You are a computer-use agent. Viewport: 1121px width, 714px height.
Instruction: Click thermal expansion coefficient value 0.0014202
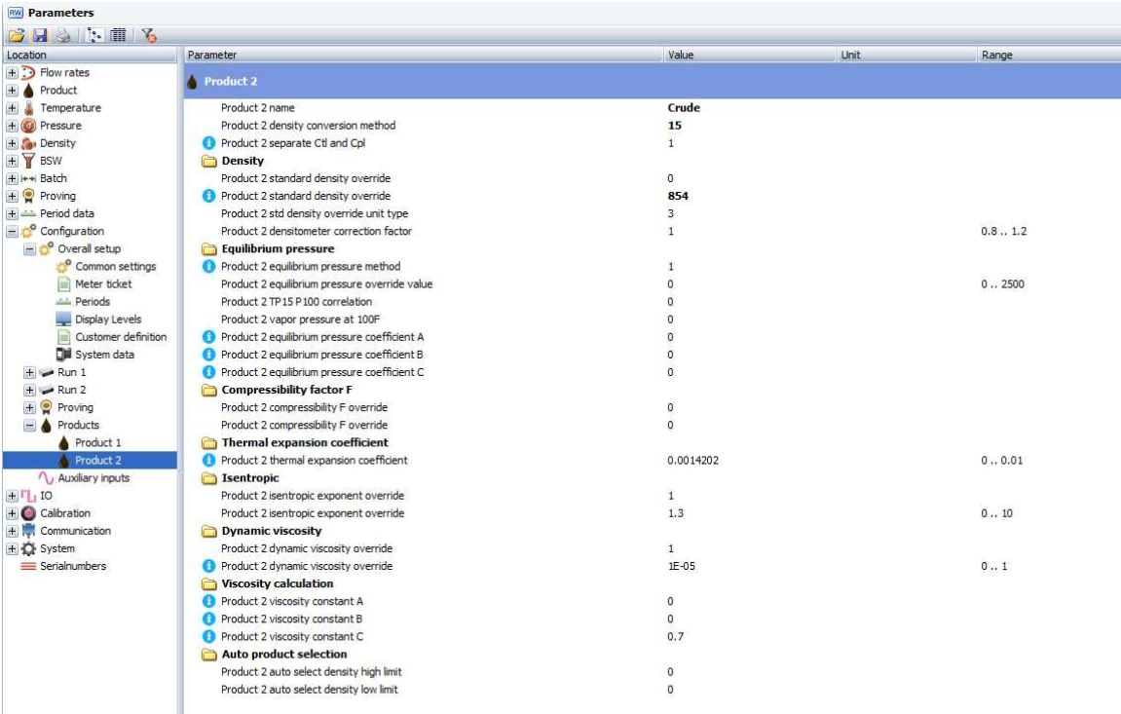pos(692,461)
